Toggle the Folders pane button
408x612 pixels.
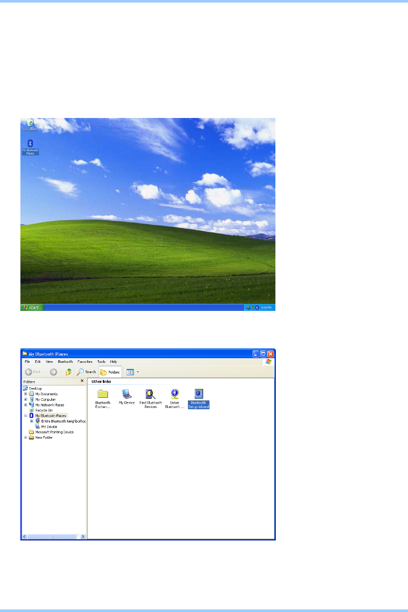[x=110, y=372]
